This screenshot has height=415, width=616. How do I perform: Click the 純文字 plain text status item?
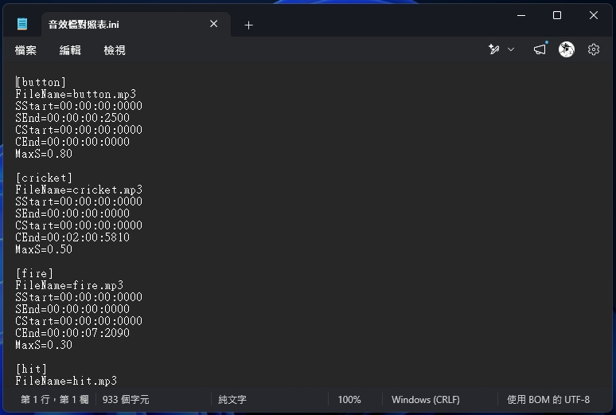tap(232, 400)
